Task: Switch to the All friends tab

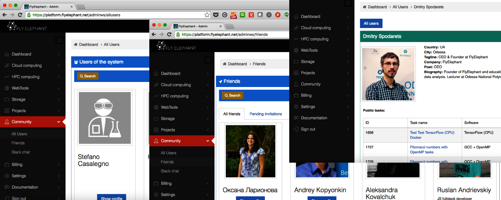Action: tap(232, 114)
